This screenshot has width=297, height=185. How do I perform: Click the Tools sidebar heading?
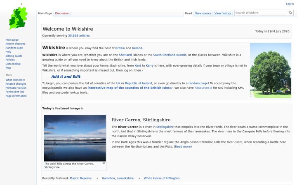point(9,75)
